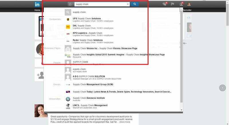Screen dimensions: 229x125
Task: Click the add person icon in left card
Action: [x=40, y=75]
